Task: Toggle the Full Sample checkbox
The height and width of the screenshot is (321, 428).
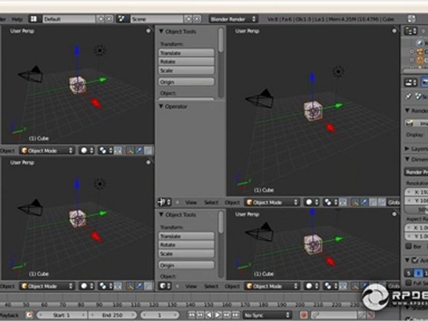Action: (x=409, y=283)
